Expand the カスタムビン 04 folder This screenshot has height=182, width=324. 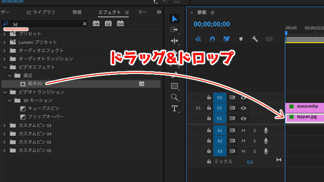(x=4, y=134)
